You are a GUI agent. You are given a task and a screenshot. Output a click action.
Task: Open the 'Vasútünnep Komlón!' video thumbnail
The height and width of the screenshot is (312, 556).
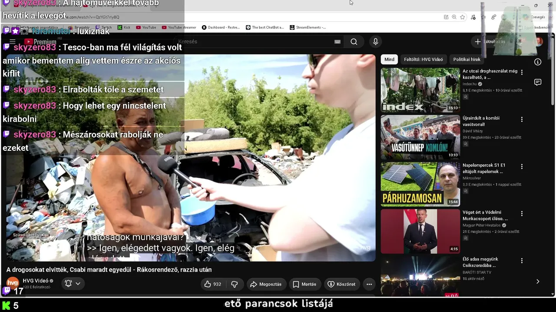coord(420,137)
